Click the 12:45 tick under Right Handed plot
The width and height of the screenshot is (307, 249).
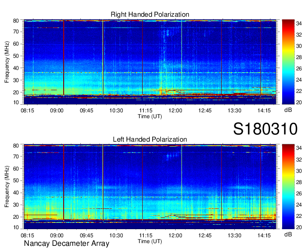(205, 111)
